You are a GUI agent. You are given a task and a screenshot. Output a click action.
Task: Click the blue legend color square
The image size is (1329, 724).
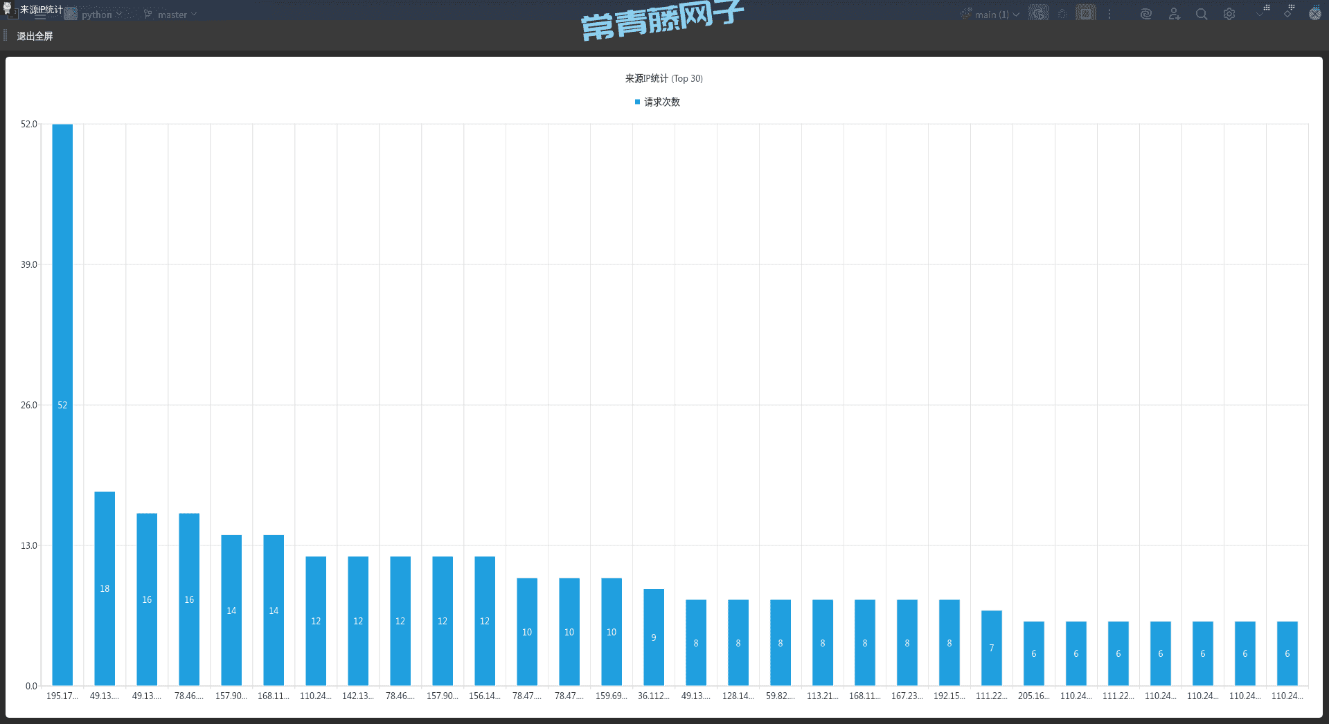(x=637, y=102)
